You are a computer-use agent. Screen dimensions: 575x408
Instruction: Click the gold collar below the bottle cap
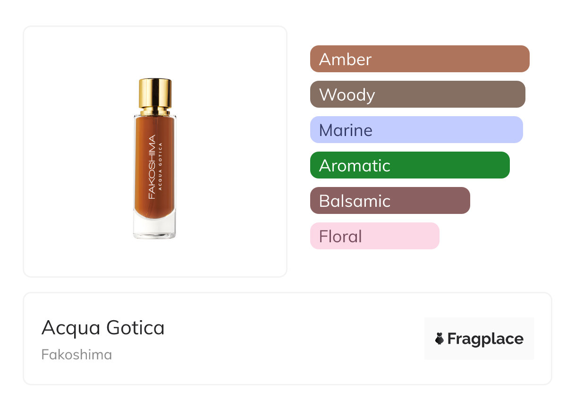click(155, 111)
